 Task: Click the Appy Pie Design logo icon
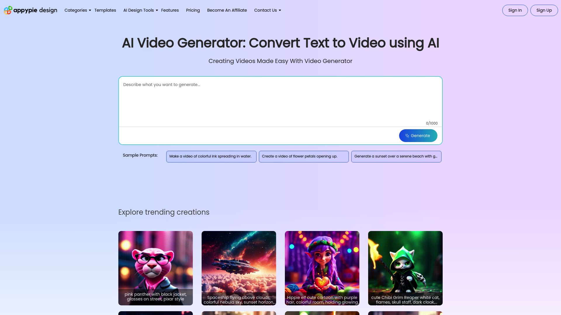[x=7, y=10]
